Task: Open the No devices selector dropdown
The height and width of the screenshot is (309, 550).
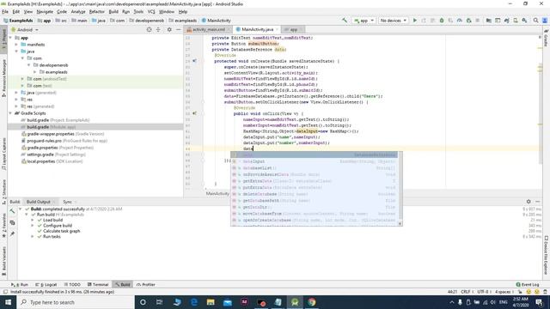Action: coord(394,21)
